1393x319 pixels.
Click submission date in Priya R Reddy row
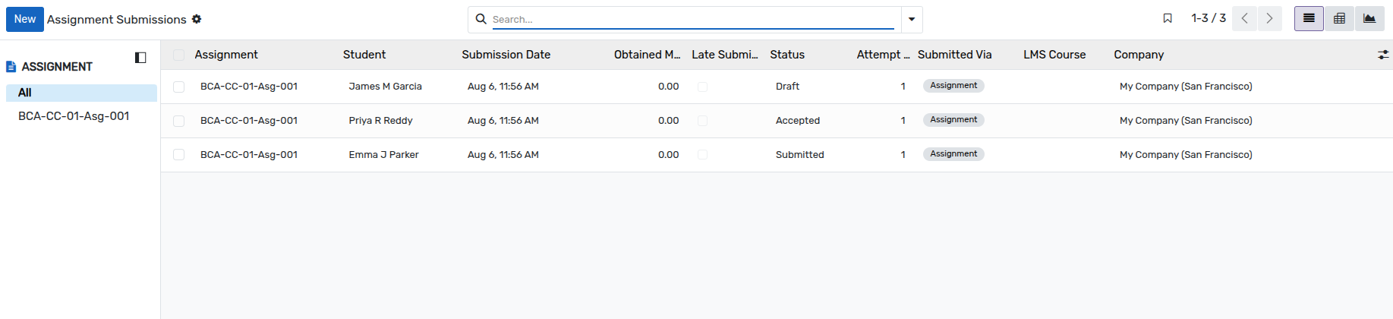(503, 121)
